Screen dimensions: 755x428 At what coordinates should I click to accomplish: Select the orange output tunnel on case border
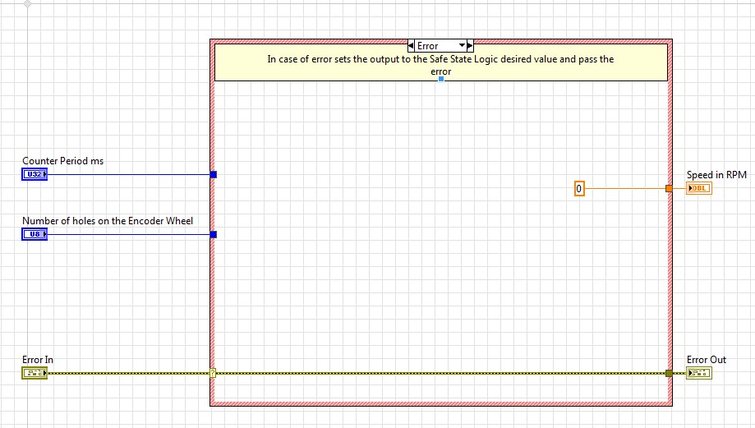tap(669, 189)
